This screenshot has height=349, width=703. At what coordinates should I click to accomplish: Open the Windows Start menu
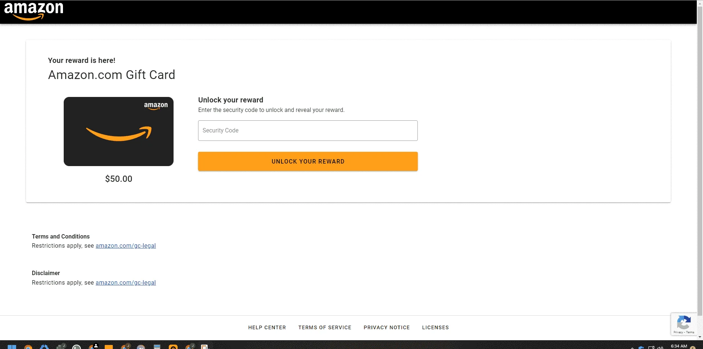(12, 346)
